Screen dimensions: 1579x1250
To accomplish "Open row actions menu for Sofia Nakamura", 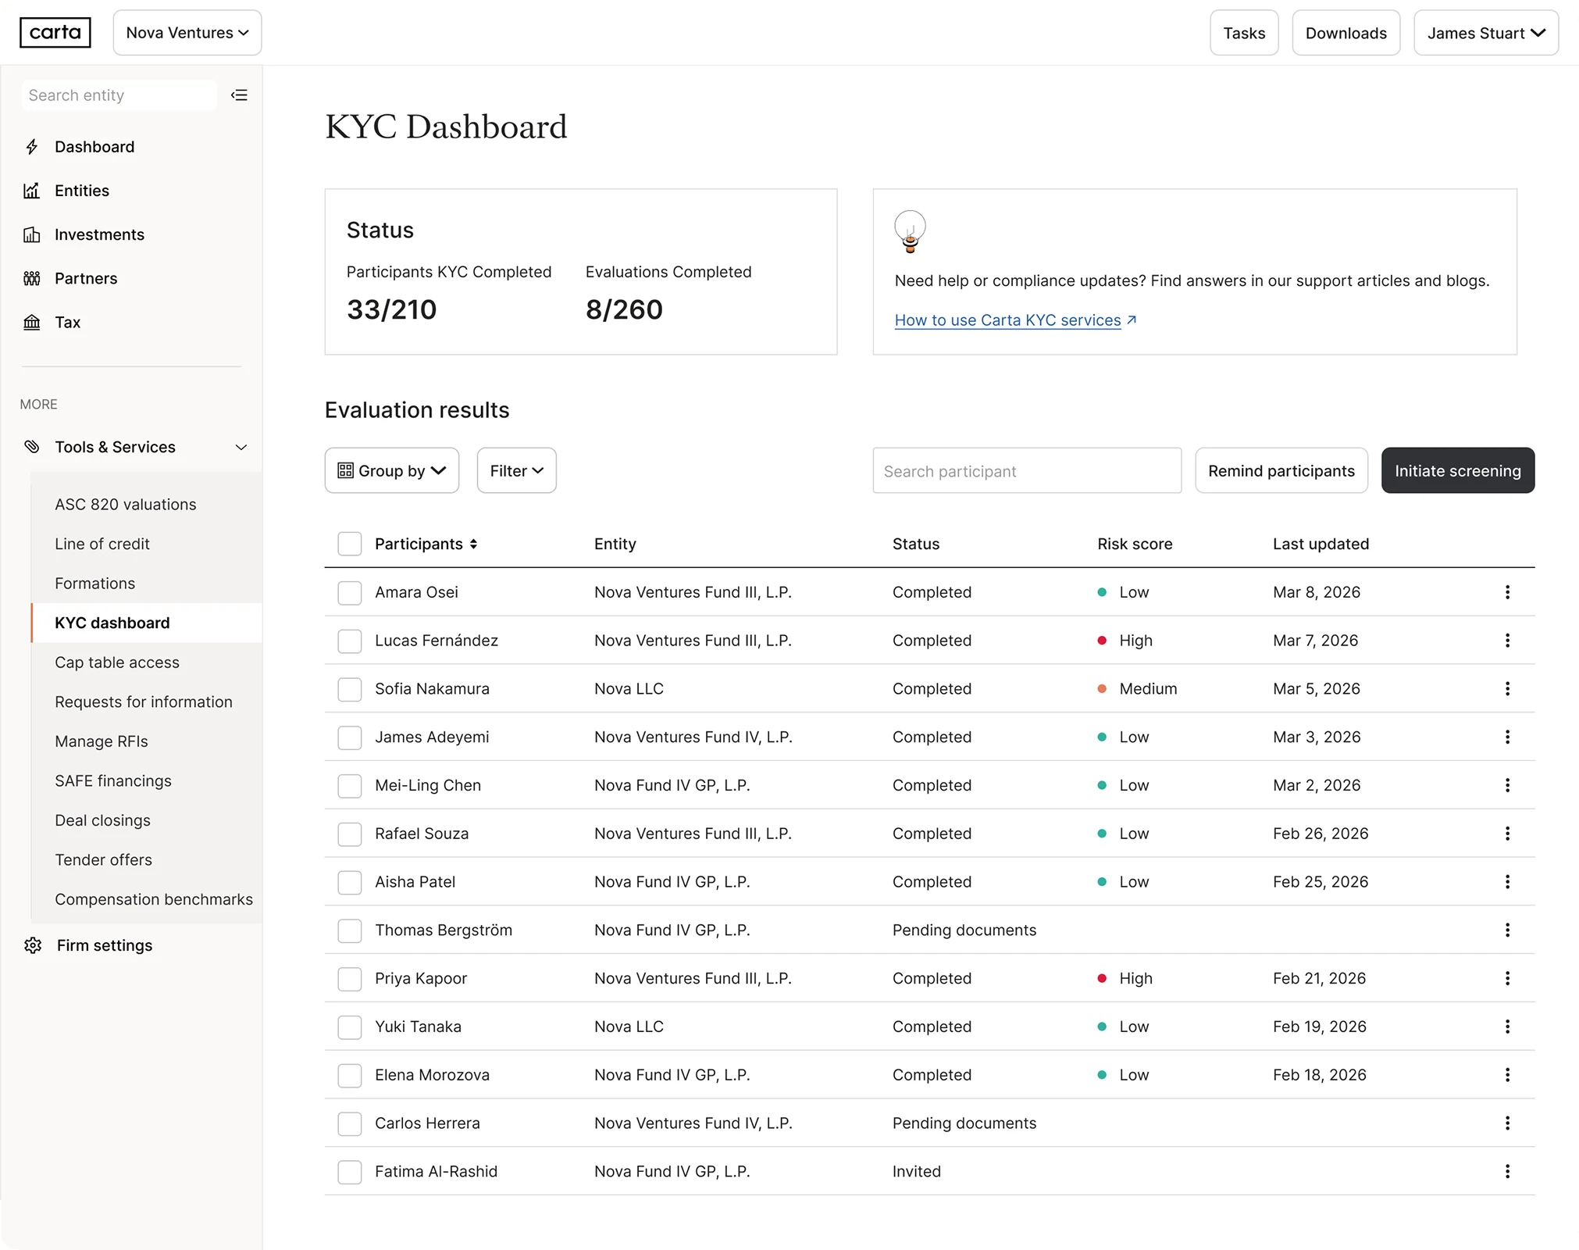I will click(x=1507, y=689).
